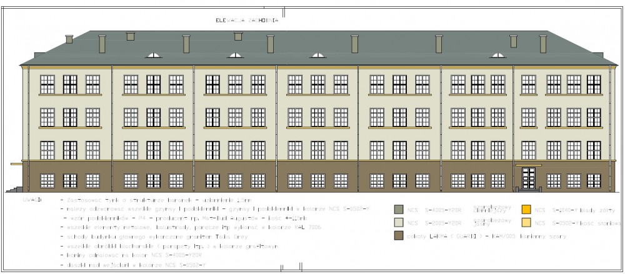This screenshot has height=274, width=625.
Task: Click the ELEWACJA ZACHODNIA drawing title
Action: coord(246,20)
